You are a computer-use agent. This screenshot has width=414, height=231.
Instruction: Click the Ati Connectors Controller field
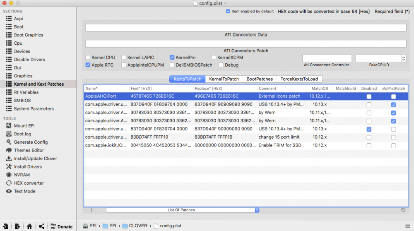pyautogui.click(x=327, y=58)
